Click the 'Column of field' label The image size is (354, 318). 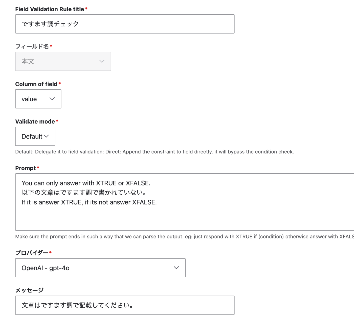click(x=36, y=84)
